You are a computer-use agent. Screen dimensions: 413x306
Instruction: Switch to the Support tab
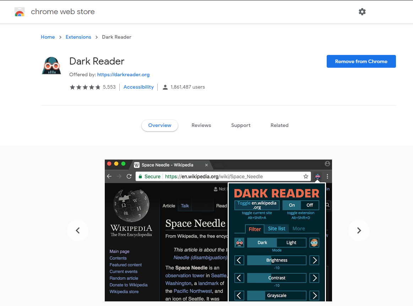click(x=241, y=126)
